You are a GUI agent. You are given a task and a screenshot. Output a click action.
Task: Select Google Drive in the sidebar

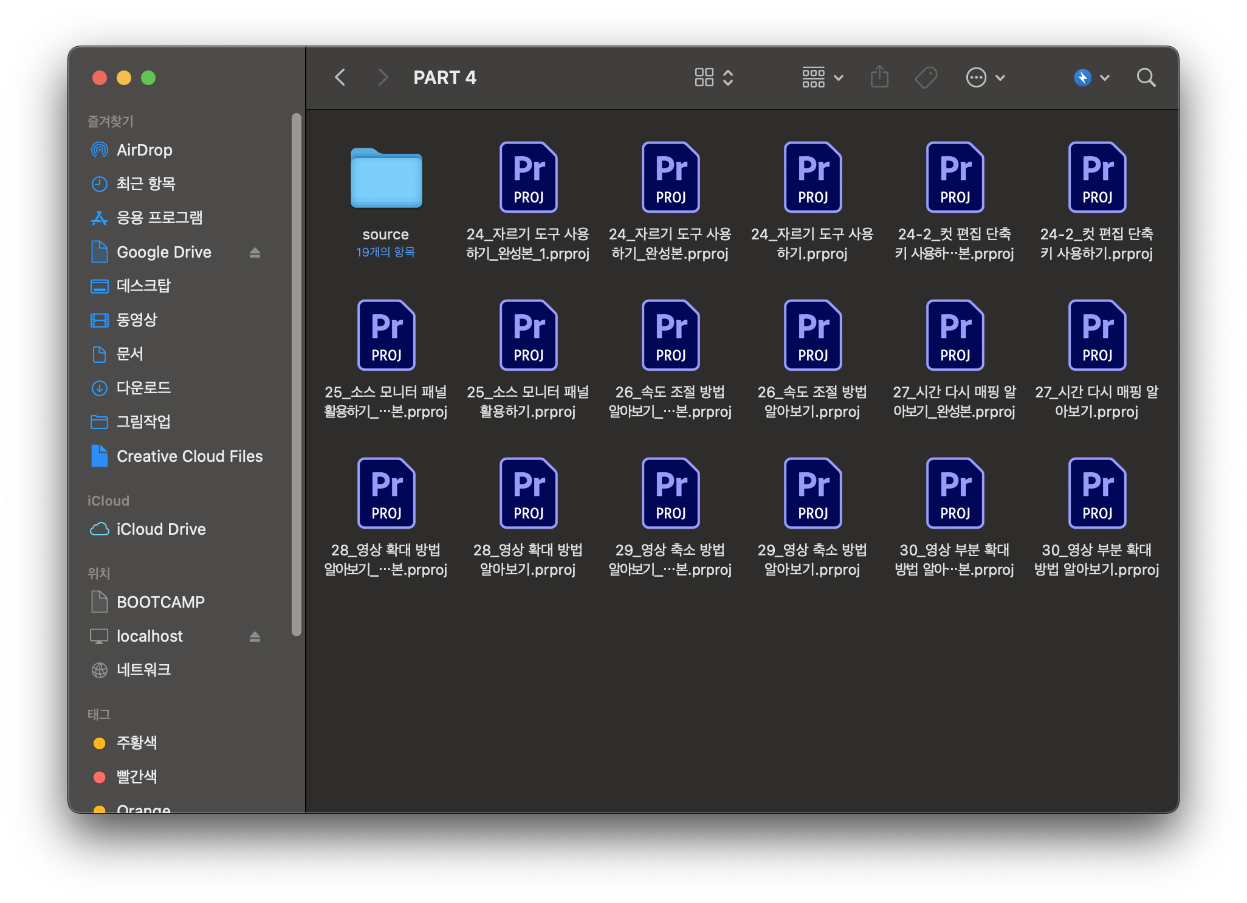click(x=164, y=252)
